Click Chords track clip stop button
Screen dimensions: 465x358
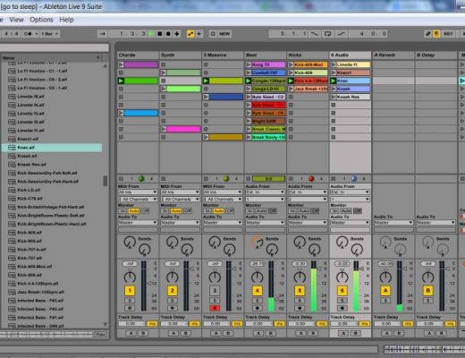pos(121,179)
